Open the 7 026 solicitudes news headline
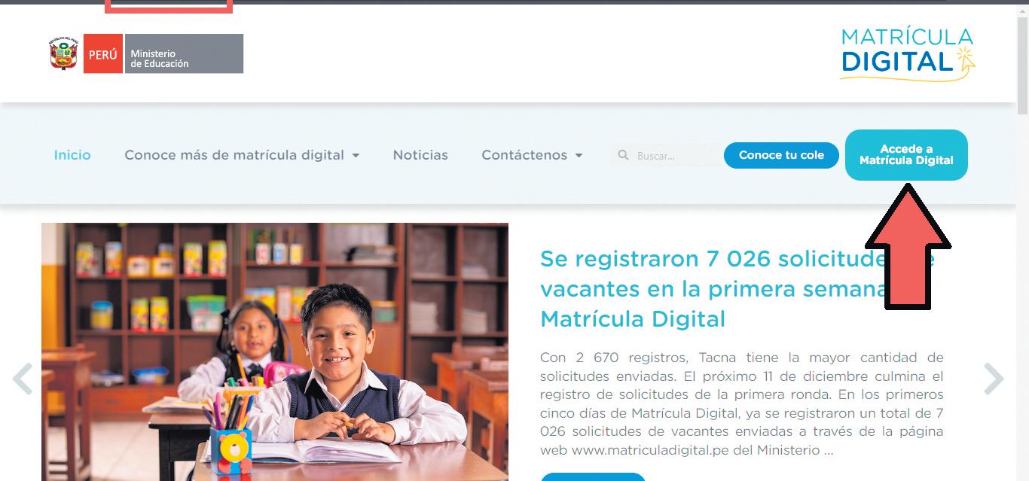The width and height of the screenshot is (1029, 481). [x=738, y=289]
